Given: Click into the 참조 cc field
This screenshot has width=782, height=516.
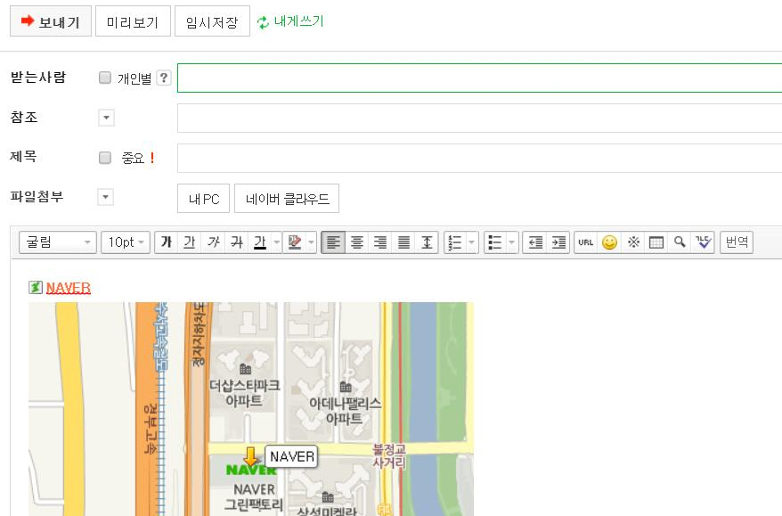Looking at the screenshot, I should pyautogui.click(x=479, y=118).
